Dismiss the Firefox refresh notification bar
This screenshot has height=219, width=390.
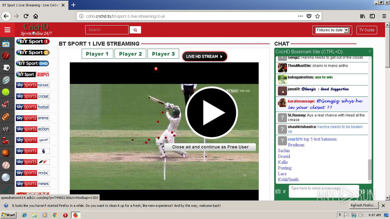pos(383,206)
